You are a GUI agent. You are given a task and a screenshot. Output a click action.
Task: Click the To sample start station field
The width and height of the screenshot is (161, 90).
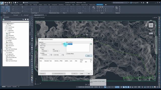[46, 55]
